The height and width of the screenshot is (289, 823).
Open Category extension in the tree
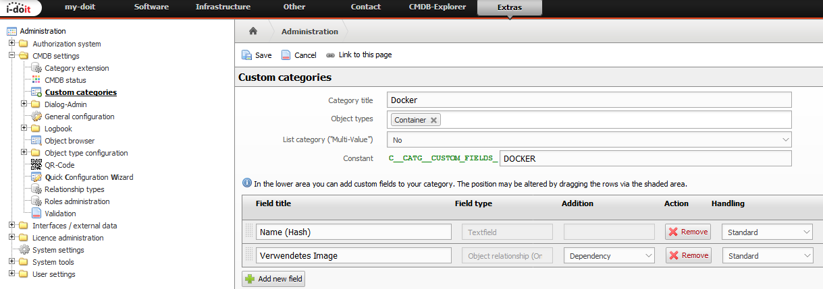pyautogui.click(x=76, y=68)
